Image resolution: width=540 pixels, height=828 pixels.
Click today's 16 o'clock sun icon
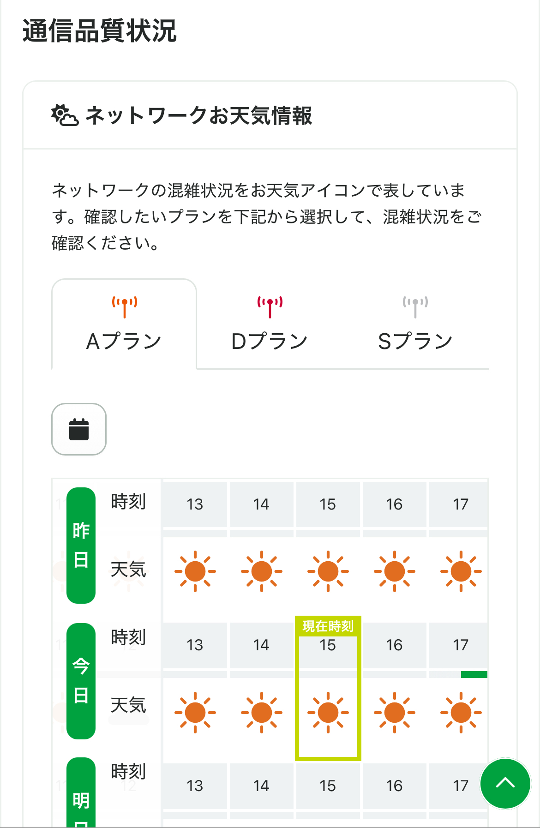395,713
